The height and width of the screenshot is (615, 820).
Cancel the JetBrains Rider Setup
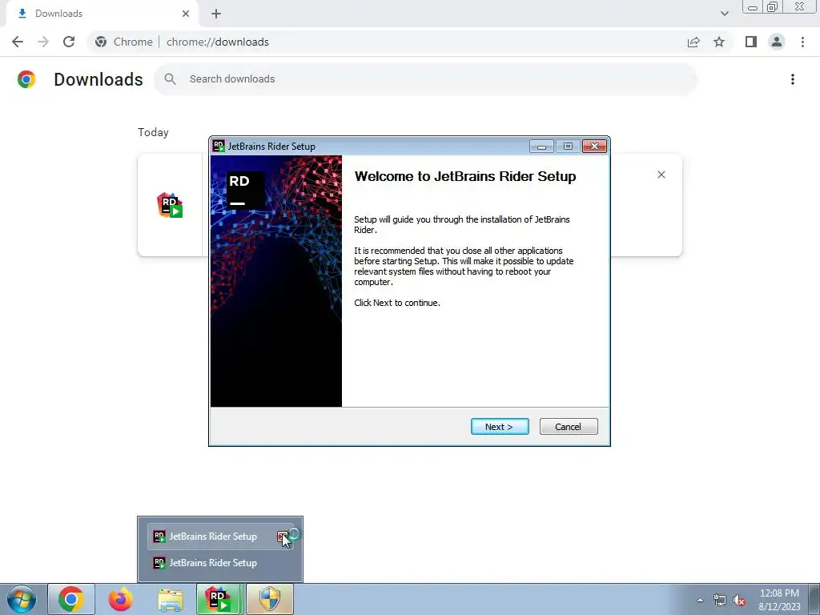coord(569,427)
